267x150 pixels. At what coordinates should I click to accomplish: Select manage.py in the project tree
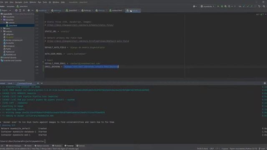click(10, 46)
